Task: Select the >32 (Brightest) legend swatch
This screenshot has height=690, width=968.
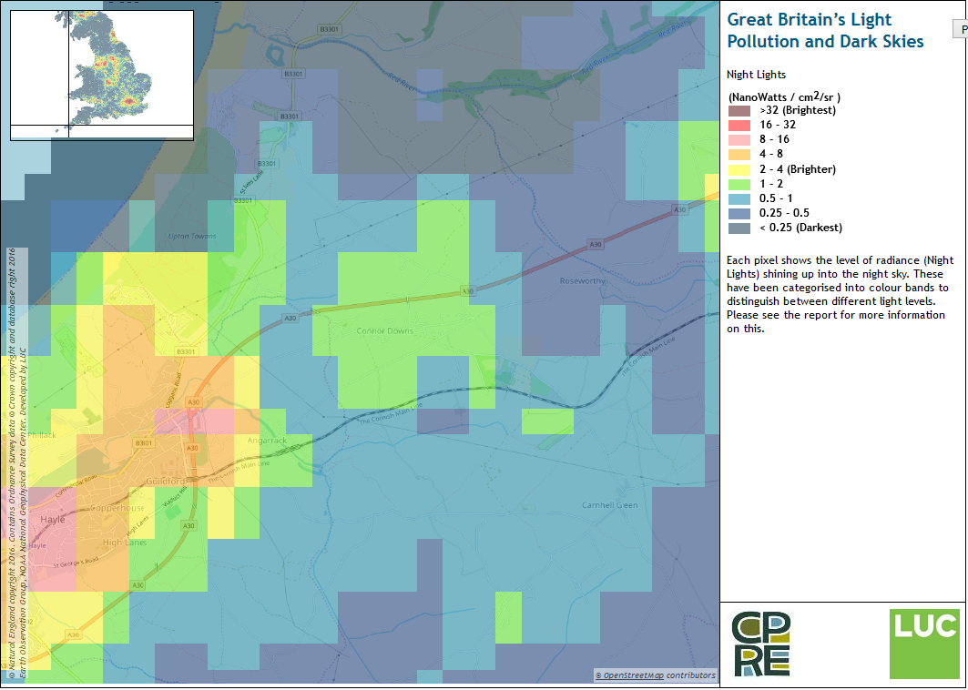Action: [x=739, y=110]
